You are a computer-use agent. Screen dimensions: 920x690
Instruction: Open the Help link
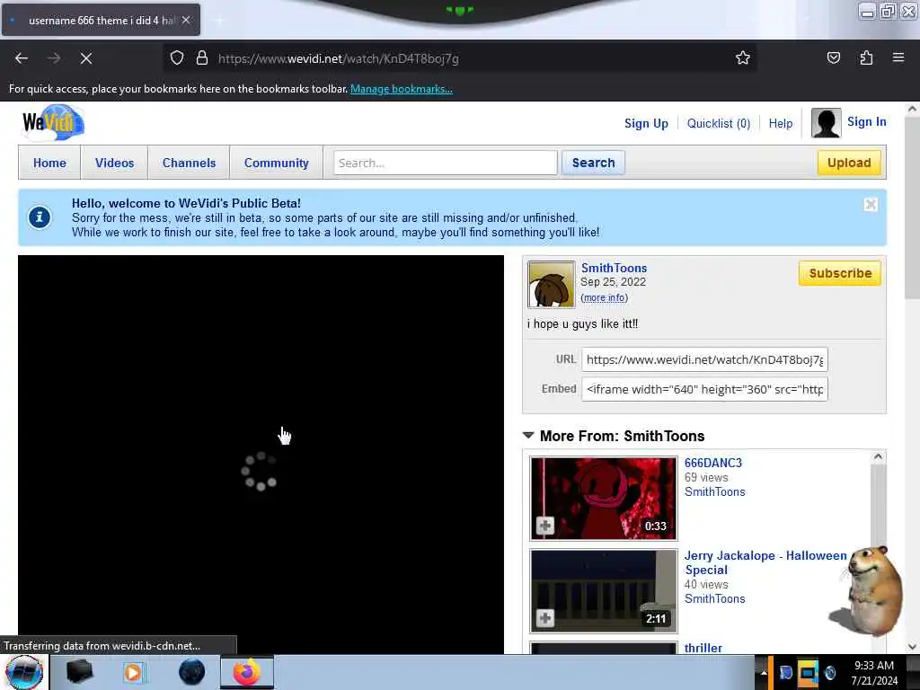coord(781,123)
